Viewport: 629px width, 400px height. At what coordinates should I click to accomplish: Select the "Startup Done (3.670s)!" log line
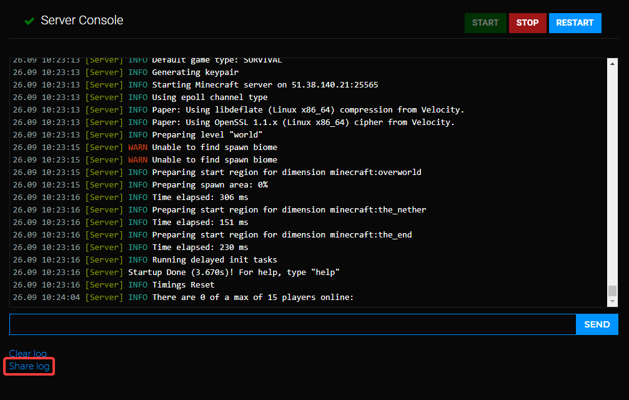click(176, 272)
